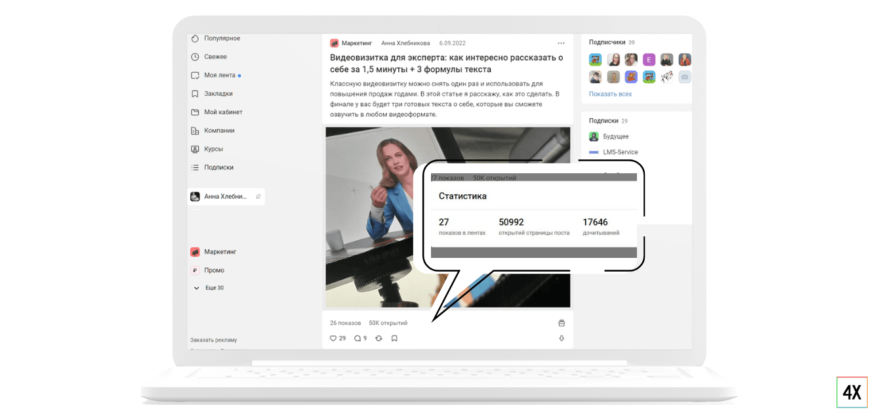Click the Подписчики 39 heading
This screenshot has width=879, height=420.
pyautogui.click(x=612, y=42)
